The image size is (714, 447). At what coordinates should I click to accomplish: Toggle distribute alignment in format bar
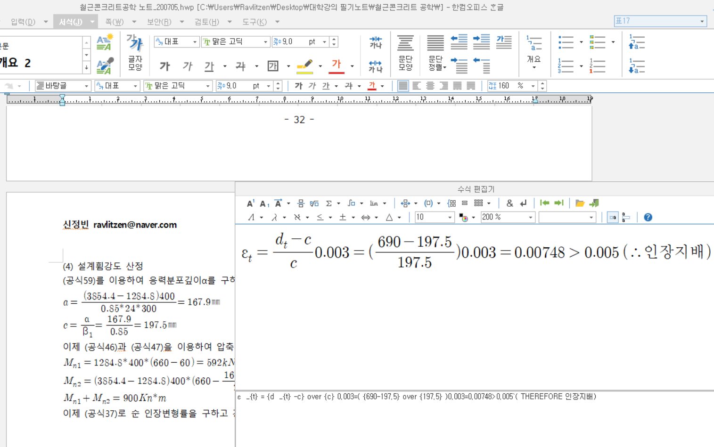pyautogui.click(x=457, y=86)
